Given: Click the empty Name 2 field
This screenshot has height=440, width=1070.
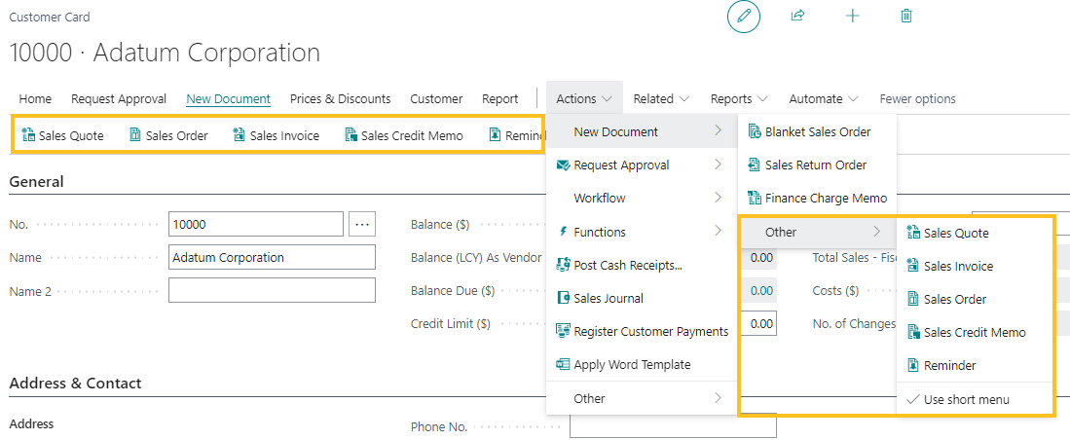Looking at the screenshot, I should click(272, 291).
